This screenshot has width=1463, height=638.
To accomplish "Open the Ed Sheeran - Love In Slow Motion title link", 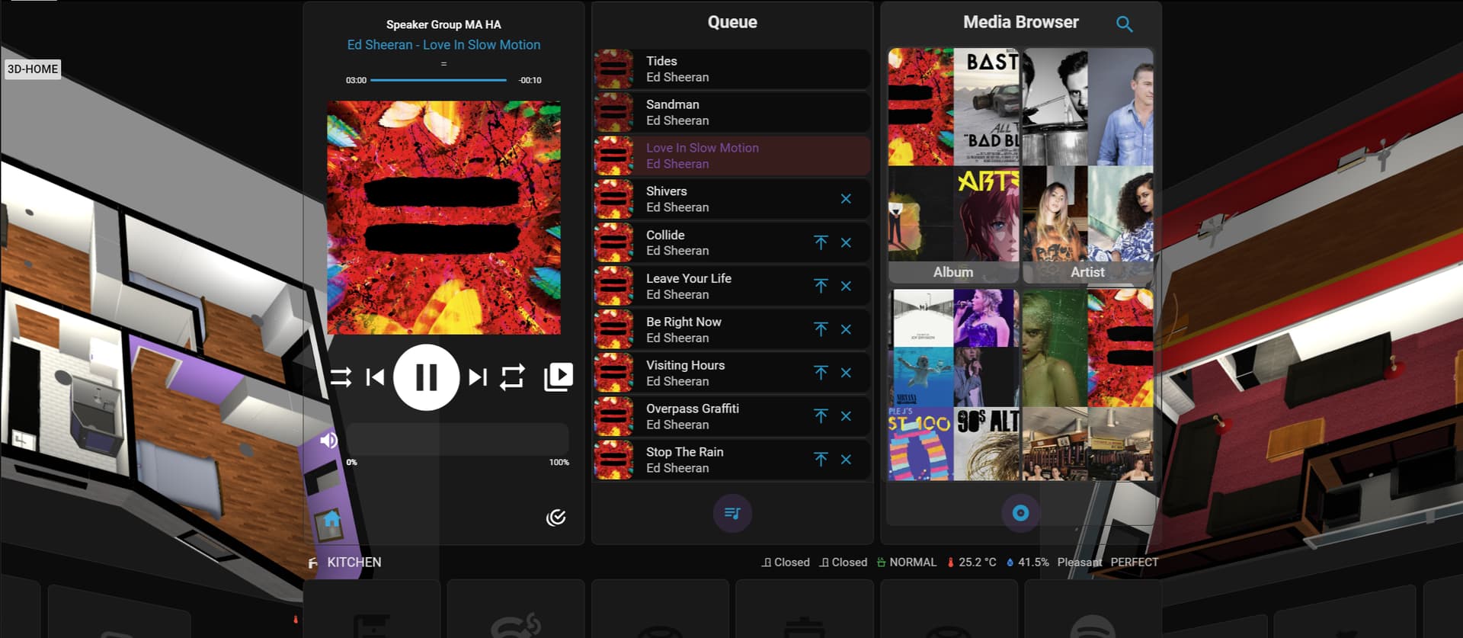I will 443,45.
